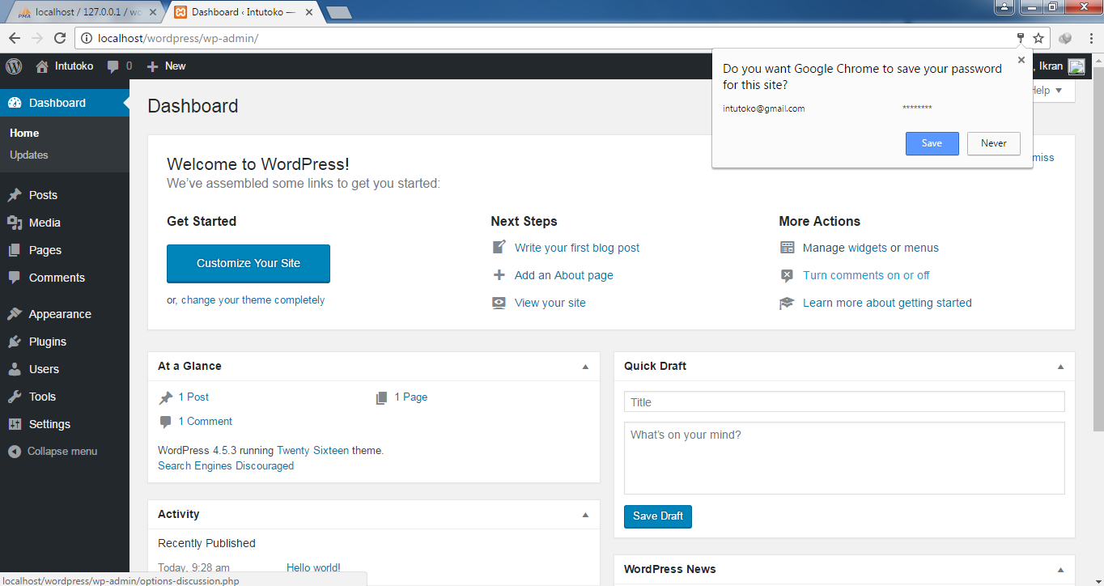Open the Plugins menu
Image resolution: width=1104 pixels, height=586 pixels.
tap(65, 342)
